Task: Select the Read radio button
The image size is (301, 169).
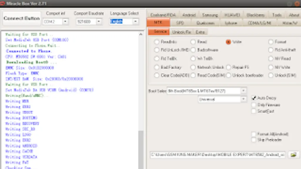Action: tap(193, 42)
